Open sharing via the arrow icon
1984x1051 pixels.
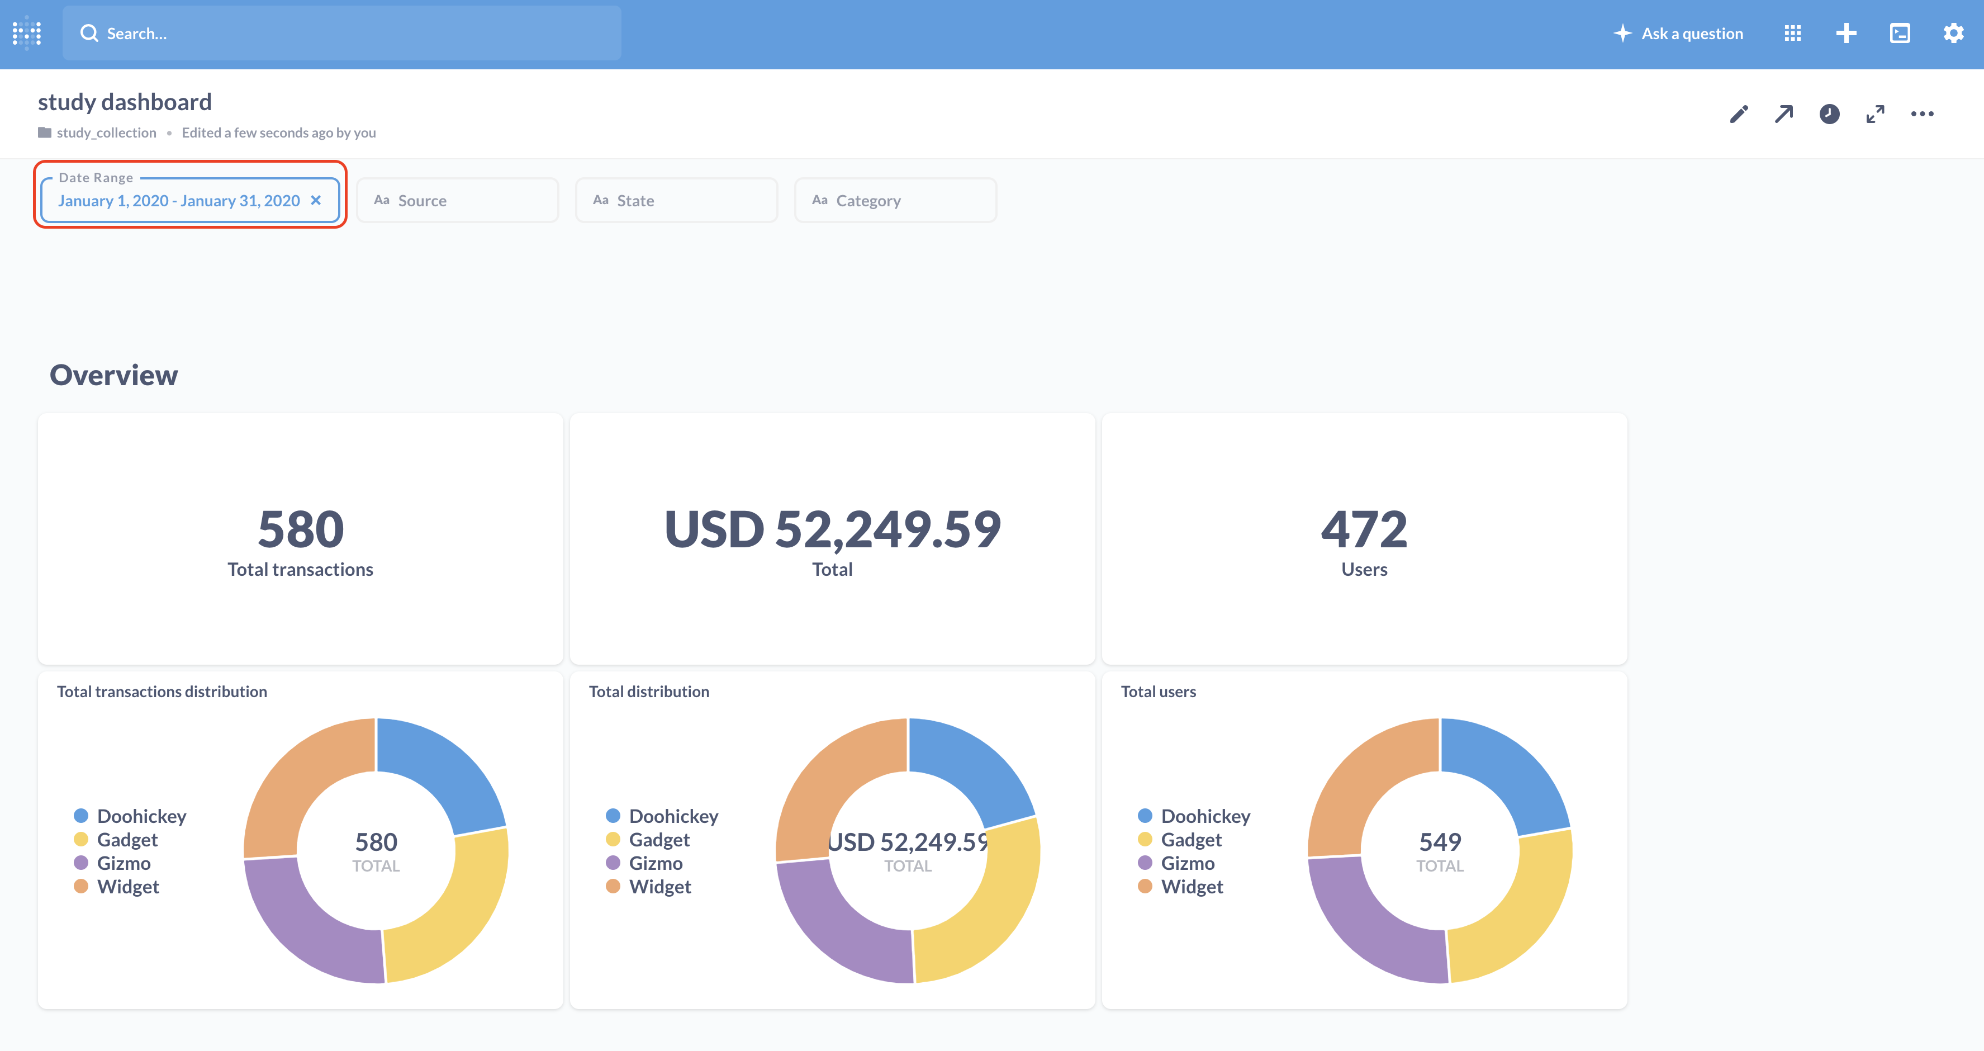[1784, 114]
